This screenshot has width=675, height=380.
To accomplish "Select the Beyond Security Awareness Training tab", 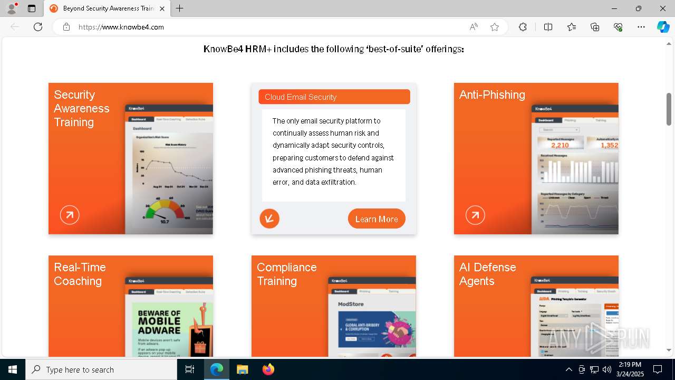I will (x=107, y=8).
